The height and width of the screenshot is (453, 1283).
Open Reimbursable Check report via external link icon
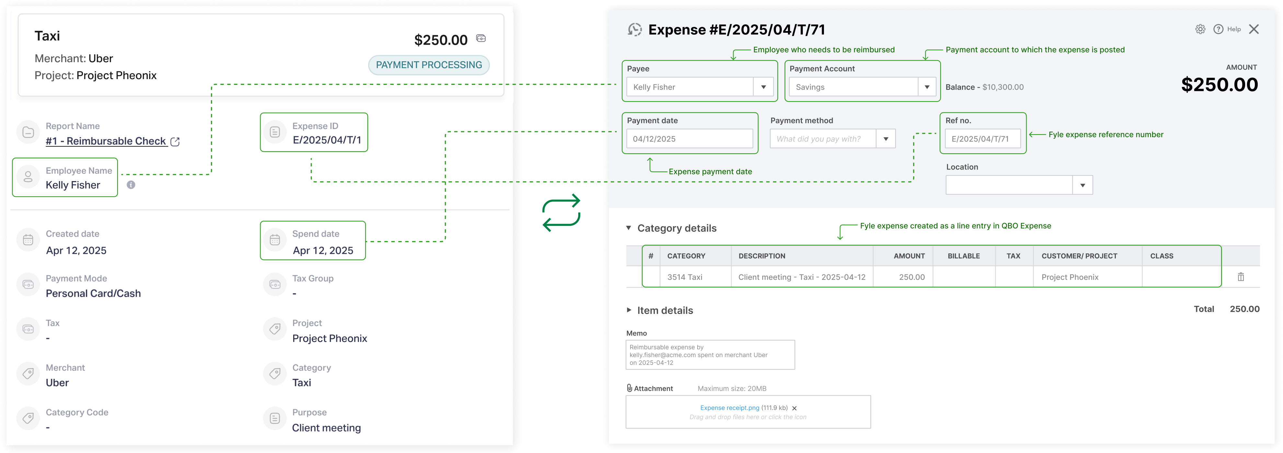(x=175, y=142)
